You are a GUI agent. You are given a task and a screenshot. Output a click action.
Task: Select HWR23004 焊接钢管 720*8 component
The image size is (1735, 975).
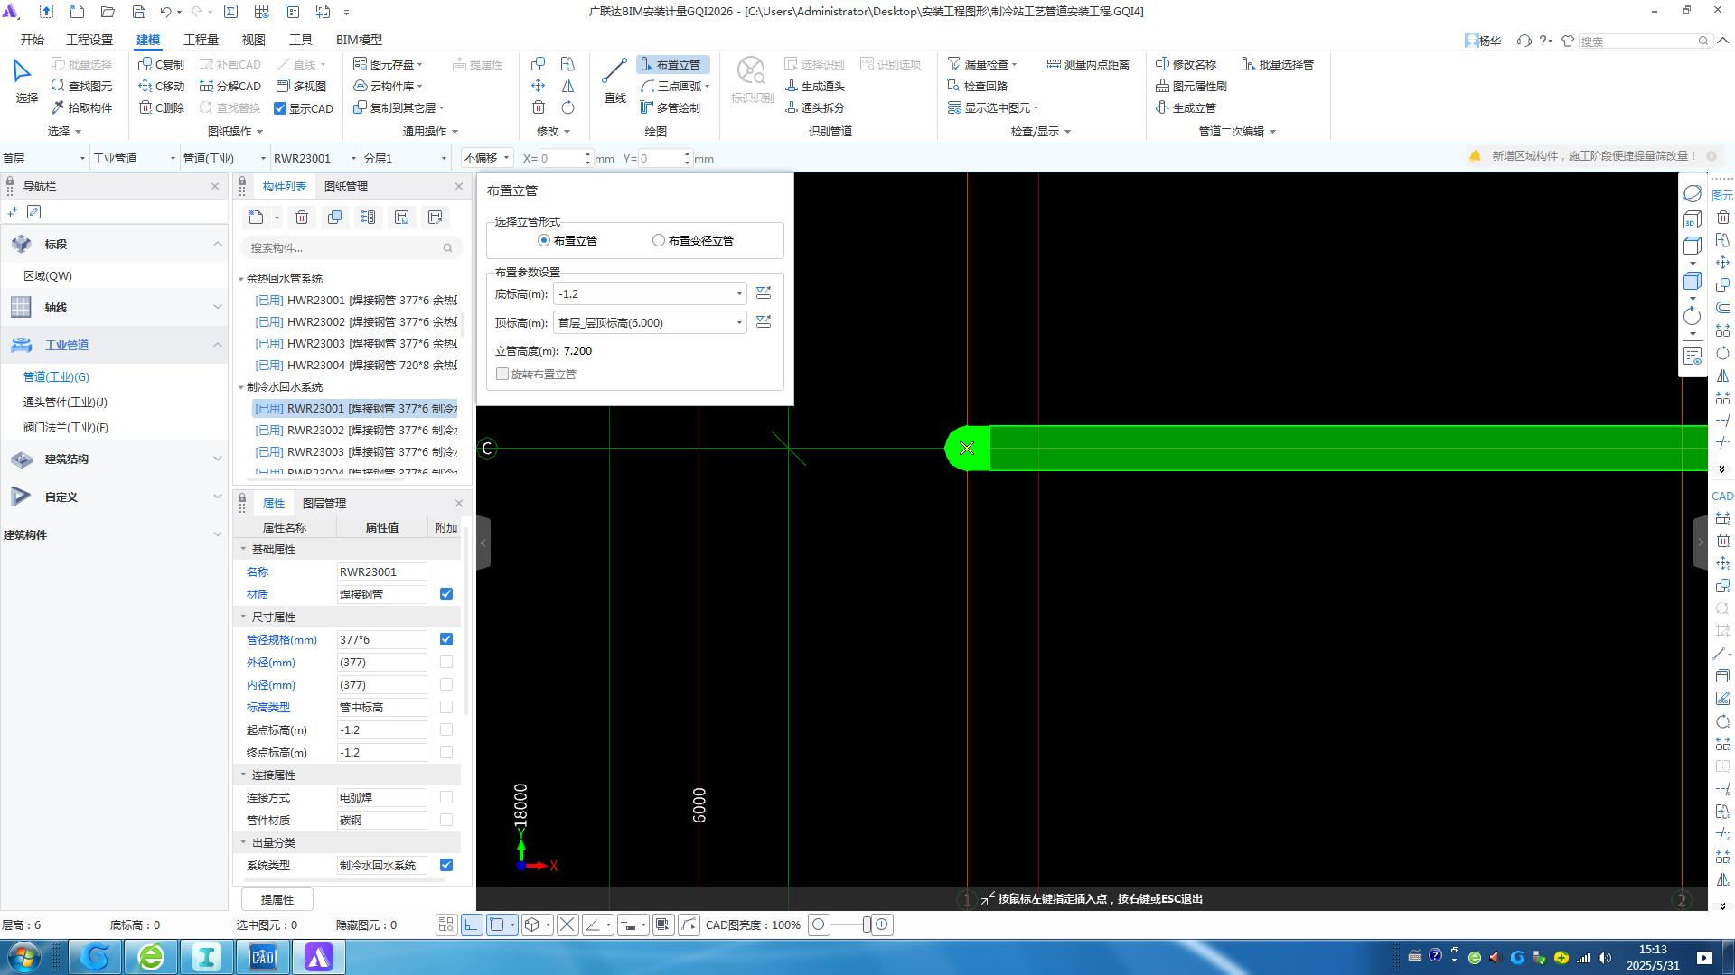[356, 365]
